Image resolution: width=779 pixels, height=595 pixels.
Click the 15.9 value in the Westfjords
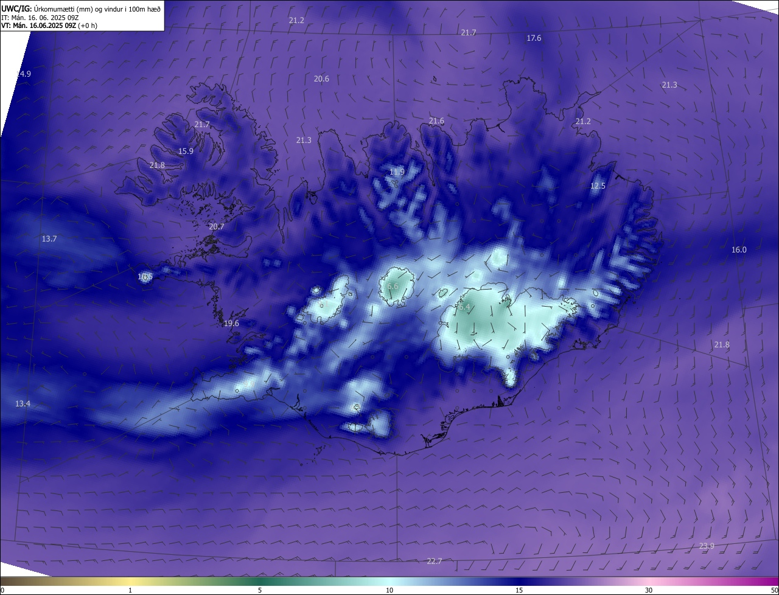click(186, 151)
